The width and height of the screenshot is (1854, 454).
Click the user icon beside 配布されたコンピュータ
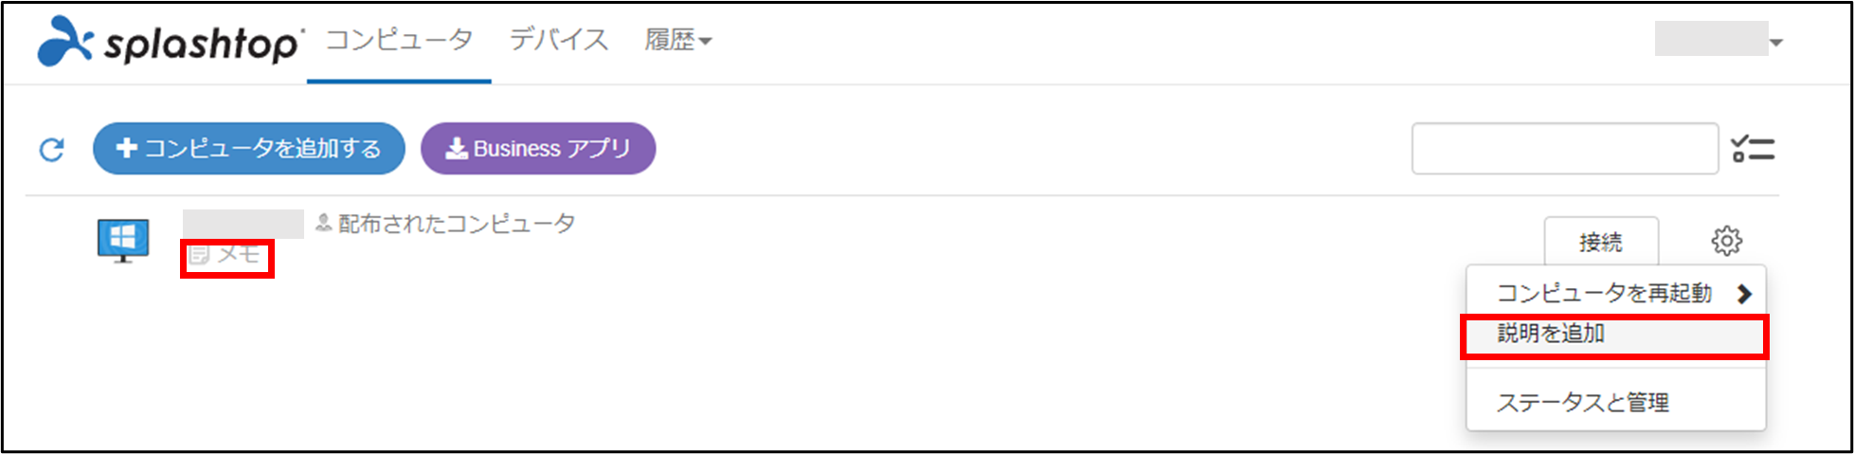323,223
